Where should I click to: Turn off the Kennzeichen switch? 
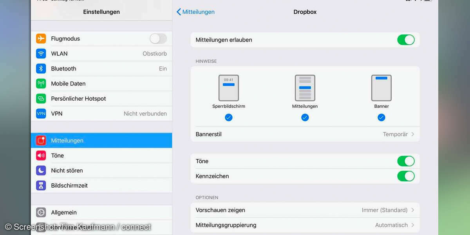pos(406,176)
